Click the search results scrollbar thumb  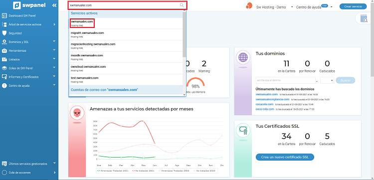184,34
